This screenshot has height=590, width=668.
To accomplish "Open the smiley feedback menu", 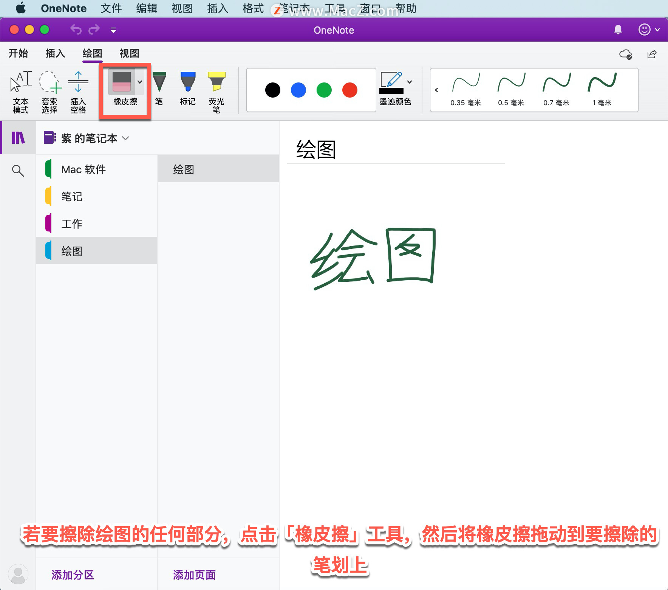I will click(649, 29).
